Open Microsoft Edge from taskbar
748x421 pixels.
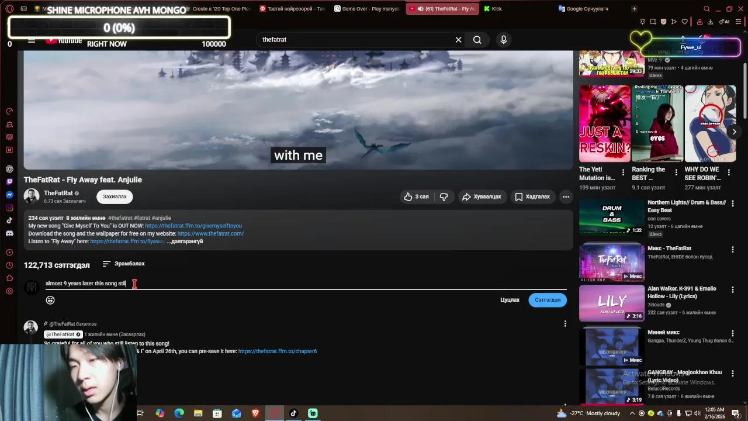coord(179,413)
